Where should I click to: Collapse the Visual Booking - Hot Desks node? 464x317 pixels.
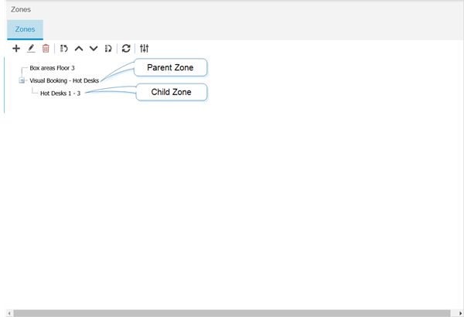coord(22,80)
